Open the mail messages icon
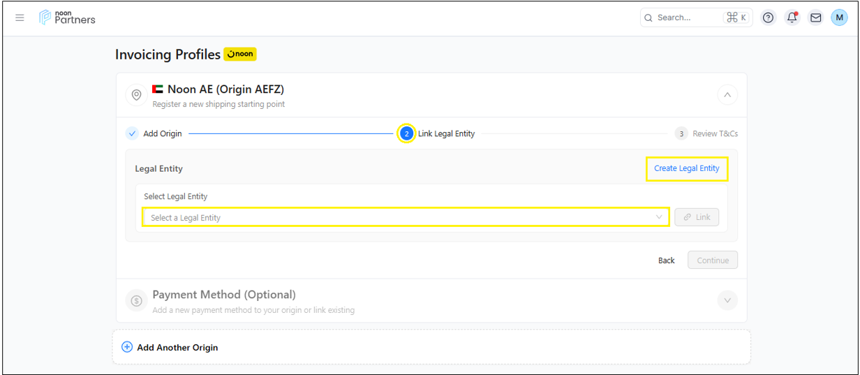The height and width of the screenshot is (375, 860). [x=815, y=18]
